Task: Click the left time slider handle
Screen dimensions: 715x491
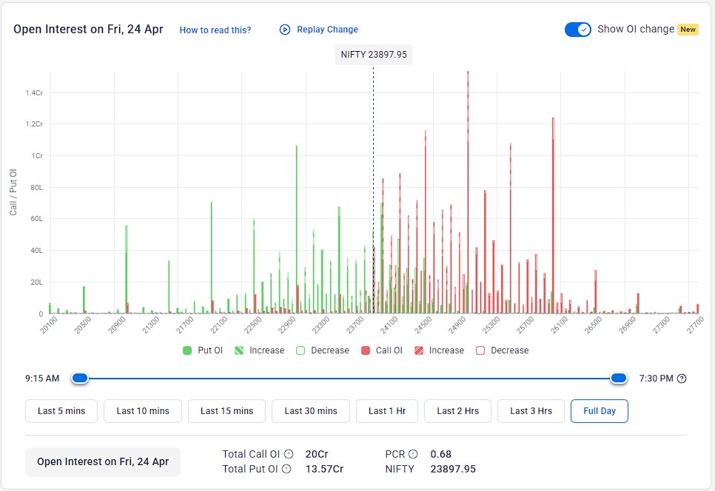Action: click(79, 378)
